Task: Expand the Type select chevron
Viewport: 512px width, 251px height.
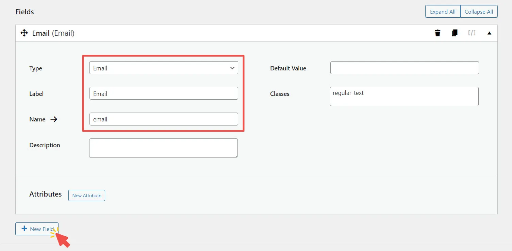Action: click(232, 68)
